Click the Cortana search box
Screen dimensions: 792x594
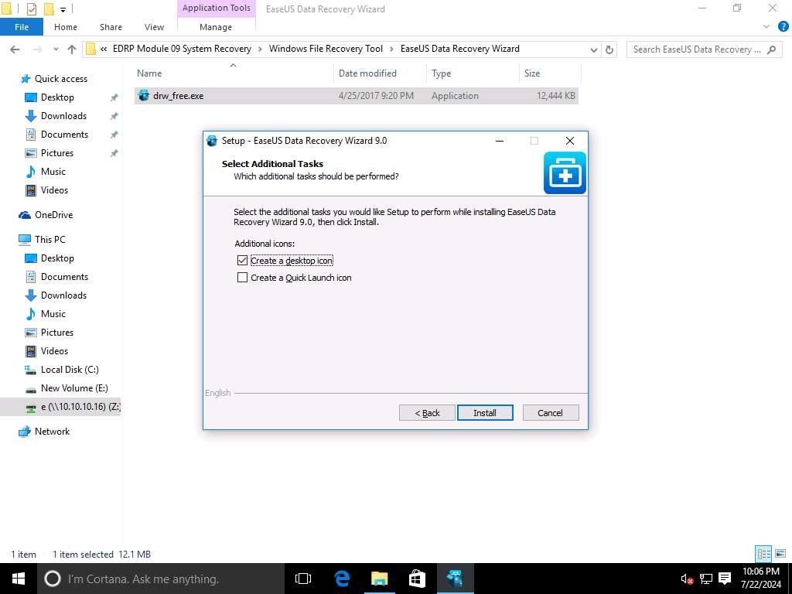point(161,579)
